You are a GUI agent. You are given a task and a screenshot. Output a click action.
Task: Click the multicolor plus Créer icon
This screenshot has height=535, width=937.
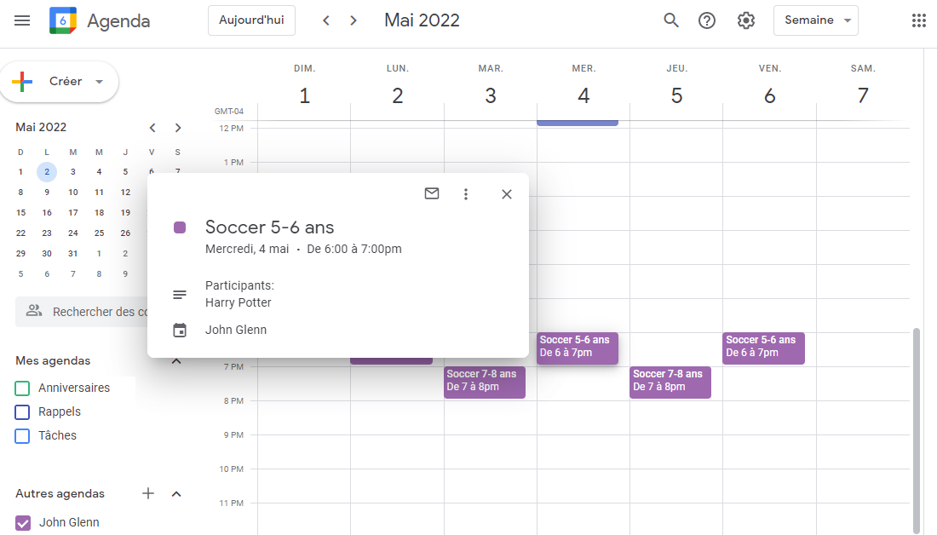pos(22,81)
